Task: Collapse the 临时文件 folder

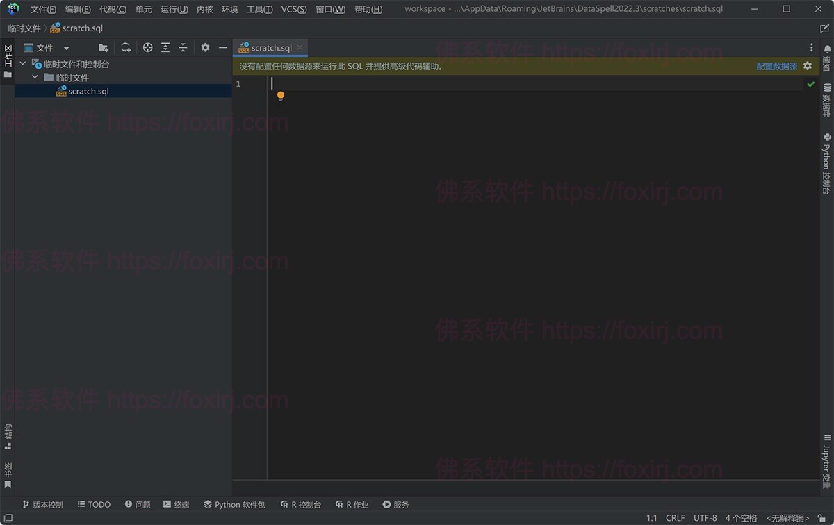Action: (33, 77)
